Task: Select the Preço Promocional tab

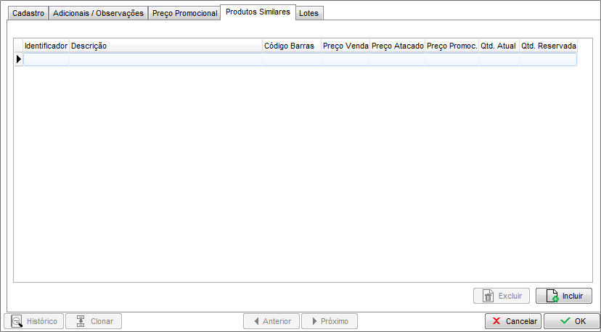Action: click(184, 13)
